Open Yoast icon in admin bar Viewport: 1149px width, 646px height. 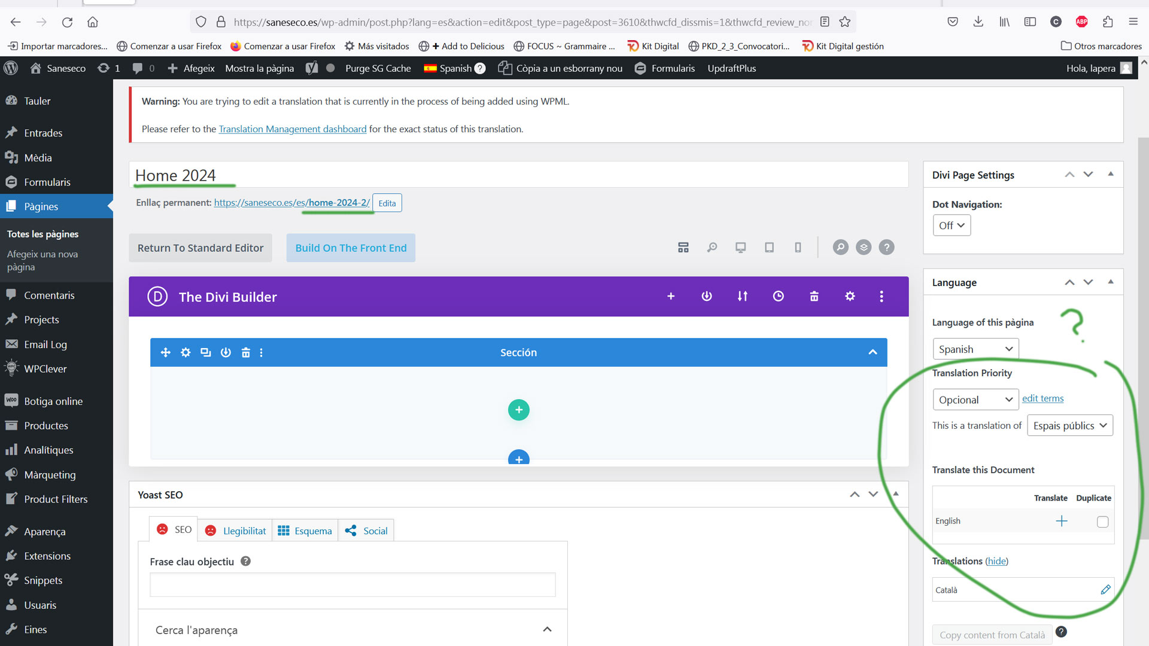[312, 68]
